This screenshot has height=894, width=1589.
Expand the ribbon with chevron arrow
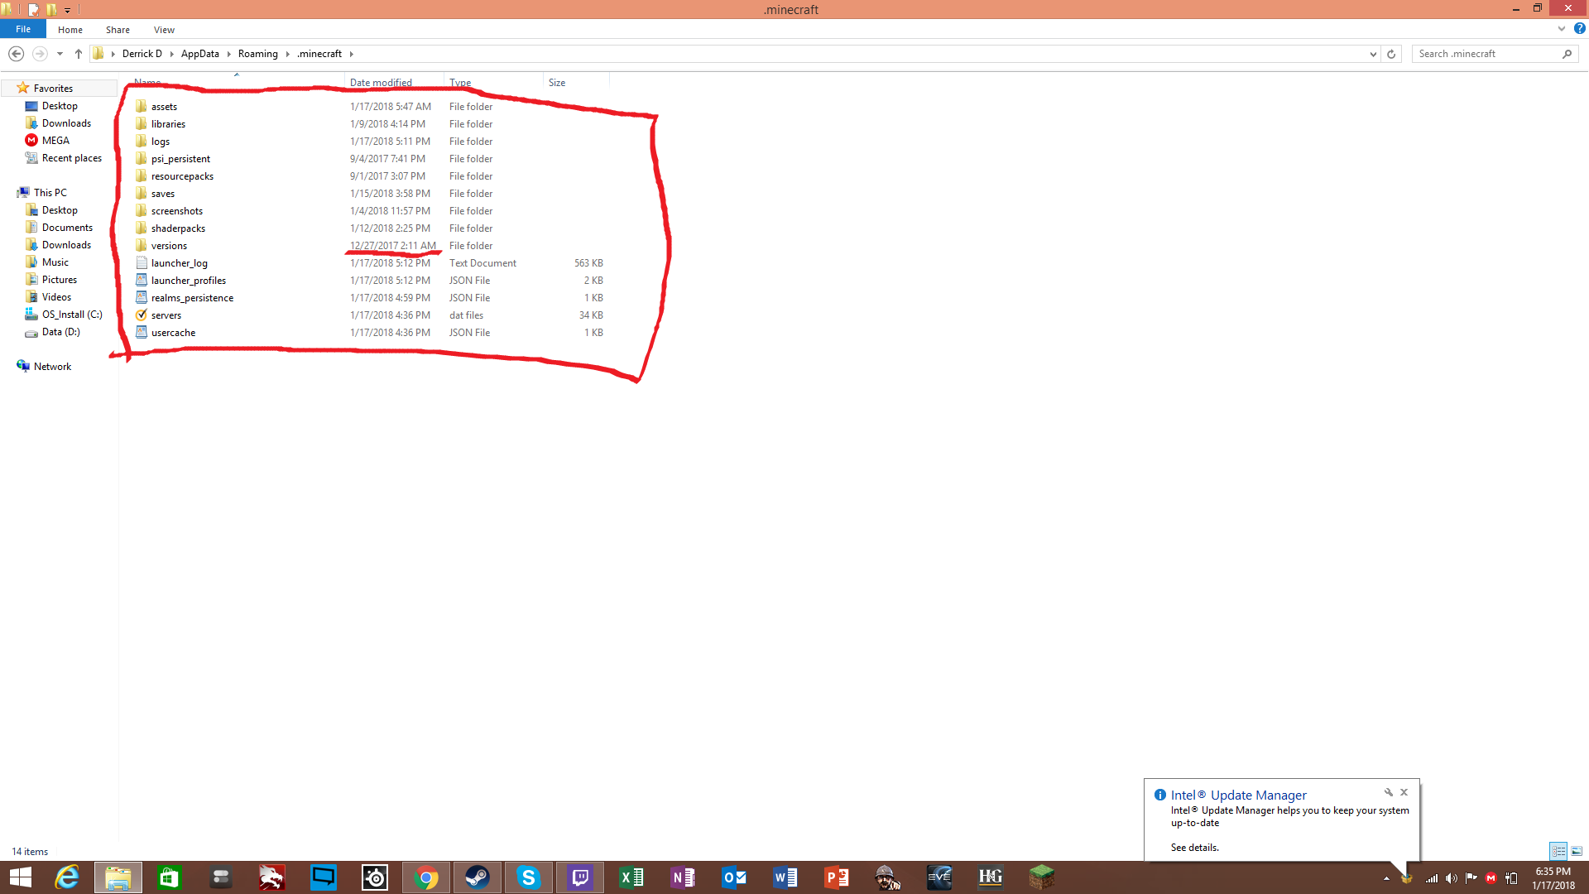point(1562,29)
